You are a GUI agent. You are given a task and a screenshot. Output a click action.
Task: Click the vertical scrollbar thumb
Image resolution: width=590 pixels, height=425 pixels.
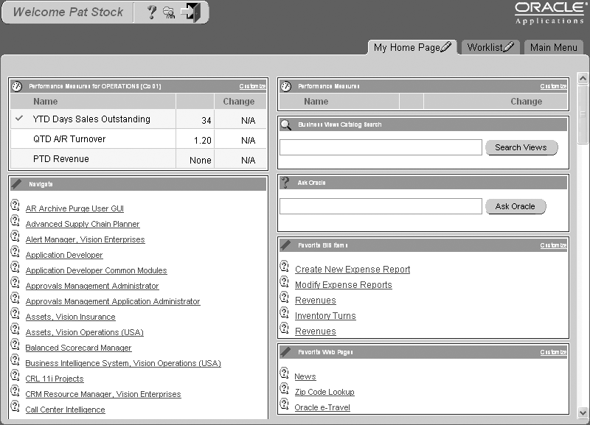pyautogui.click(x=583, y=114)
